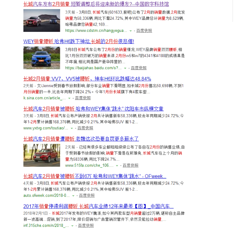Open result titled 长城汽车发布2月销量 短暂调整后将迎来新的爆发

96,4
